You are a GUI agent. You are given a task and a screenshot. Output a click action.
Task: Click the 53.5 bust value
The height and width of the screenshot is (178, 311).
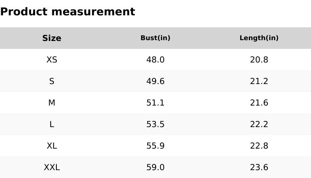click(x=155, y=124)
